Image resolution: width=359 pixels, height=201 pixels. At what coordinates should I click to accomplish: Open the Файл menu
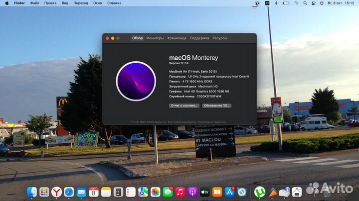point(34,3)
